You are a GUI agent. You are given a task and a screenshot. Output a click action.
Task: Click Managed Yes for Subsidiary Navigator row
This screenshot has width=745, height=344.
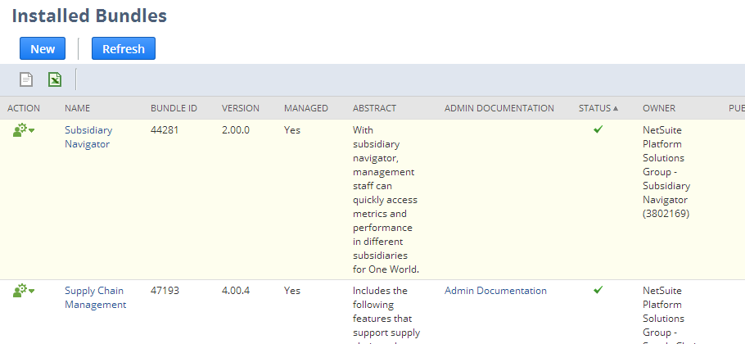pyautogui.click(x=292, y=129)
